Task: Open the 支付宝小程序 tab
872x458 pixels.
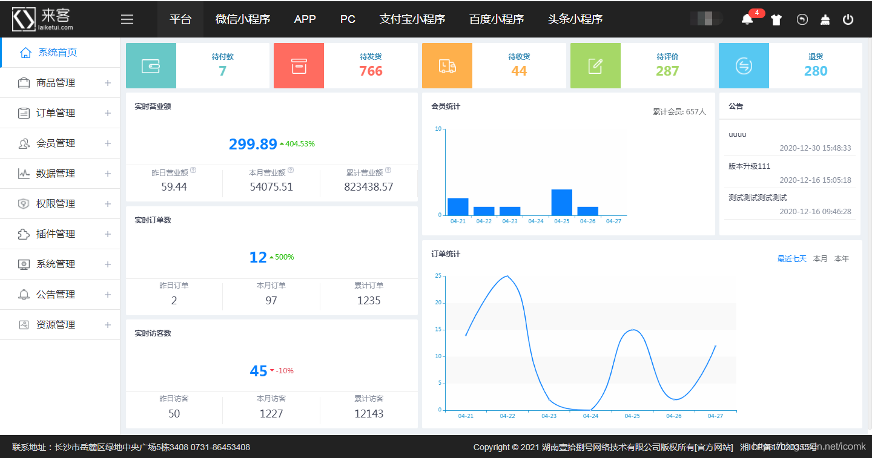Action: point(412,19)
